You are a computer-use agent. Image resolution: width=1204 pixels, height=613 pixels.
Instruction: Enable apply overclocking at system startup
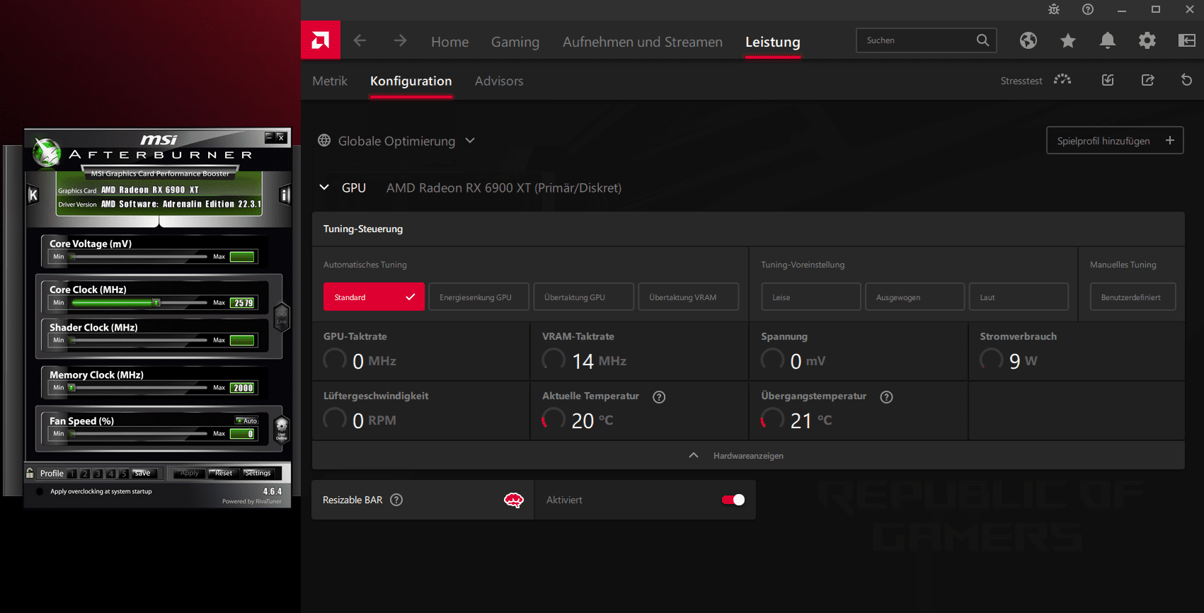(38, 491)
